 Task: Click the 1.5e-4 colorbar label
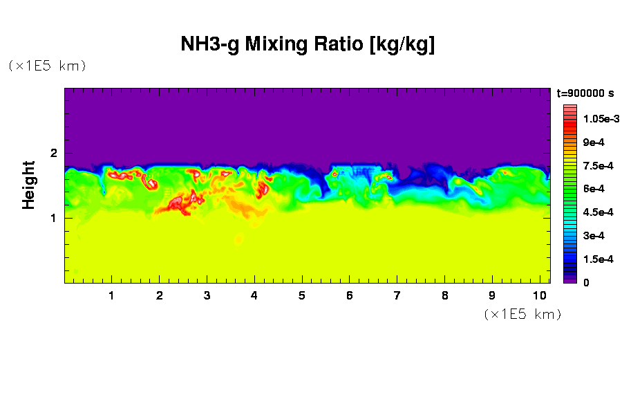[598, 259]
